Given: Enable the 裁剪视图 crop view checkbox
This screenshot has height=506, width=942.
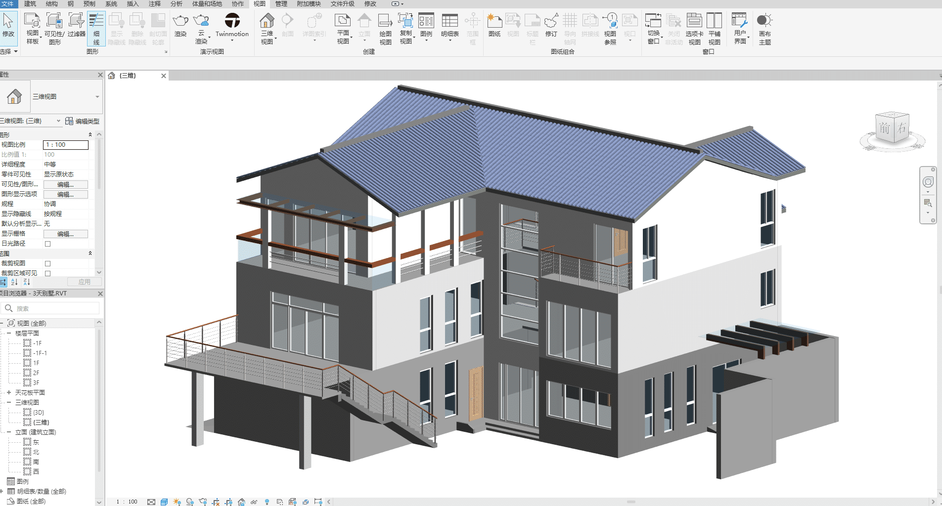Looking at the screenshot, I should [47, 263].
